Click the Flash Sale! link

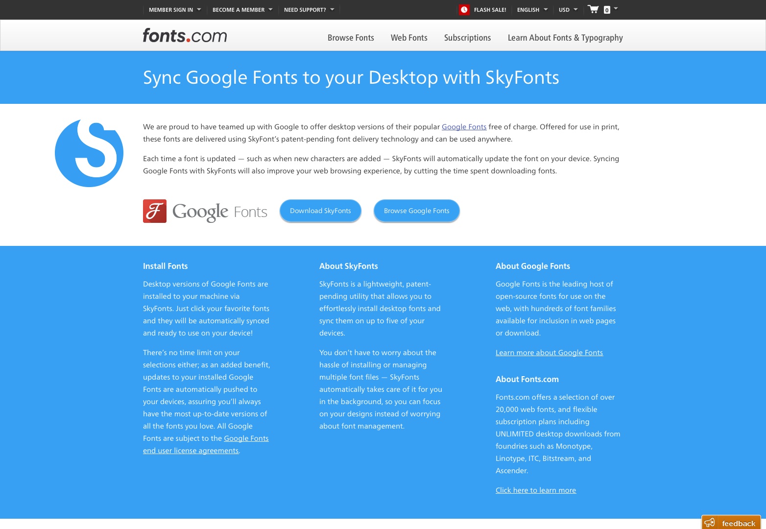pyautogui.click(x=490, y=10)
